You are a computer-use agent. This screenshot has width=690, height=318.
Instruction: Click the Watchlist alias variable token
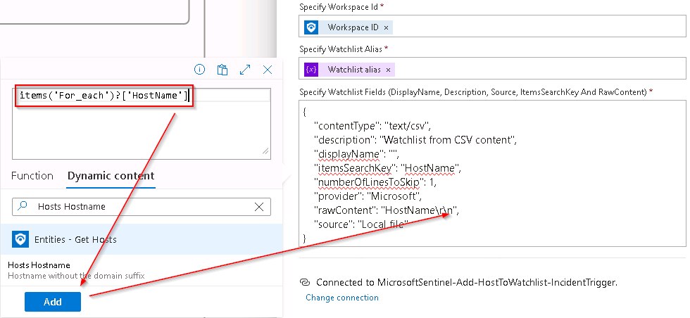click(x=349, y=70)
